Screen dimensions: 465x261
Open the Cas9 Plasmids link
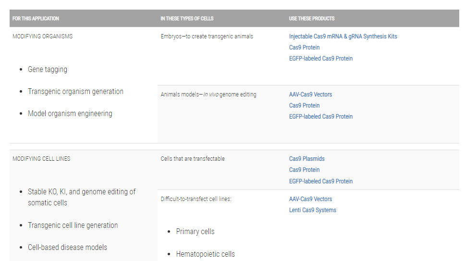coord(306,159)
